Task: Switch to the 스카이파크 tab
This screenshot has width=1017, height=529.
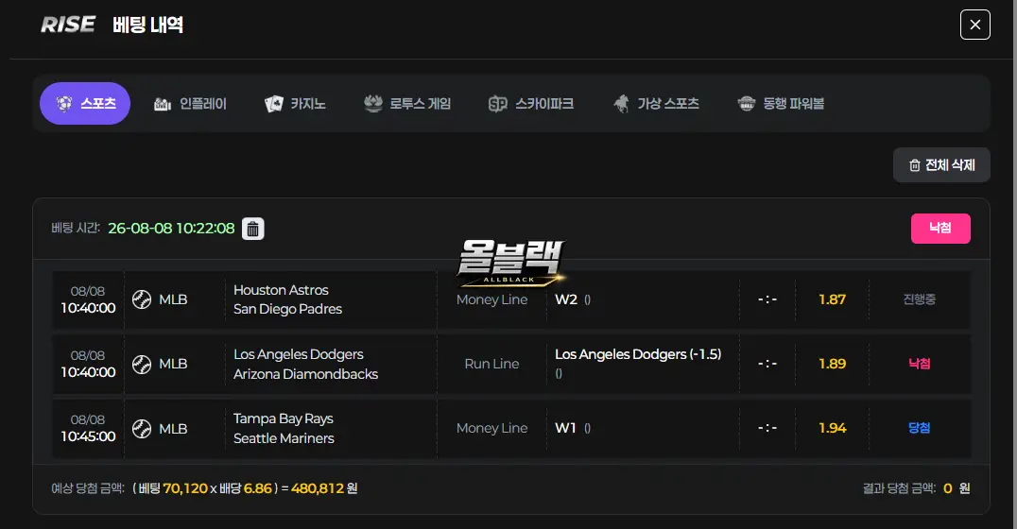Action: pyautogui.click(x=530, y=104)
